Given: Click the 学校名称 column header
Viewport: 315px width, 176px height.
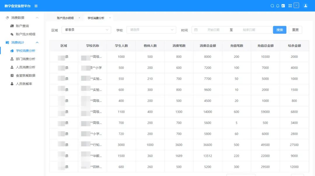Looking at the screenshot, I should pyautogui.click(x=92, y=46).
